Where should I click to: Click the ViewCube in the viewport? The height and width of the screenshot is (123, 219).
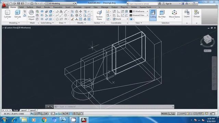tap(207, 39)
